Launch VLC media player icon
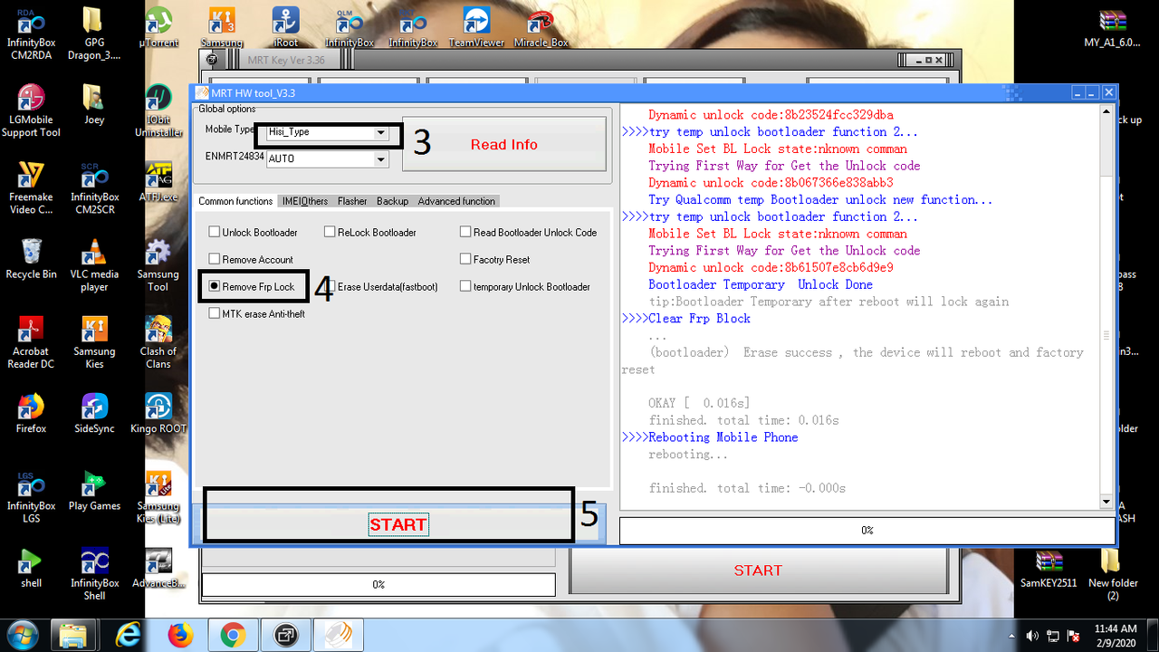 [94, 264]
